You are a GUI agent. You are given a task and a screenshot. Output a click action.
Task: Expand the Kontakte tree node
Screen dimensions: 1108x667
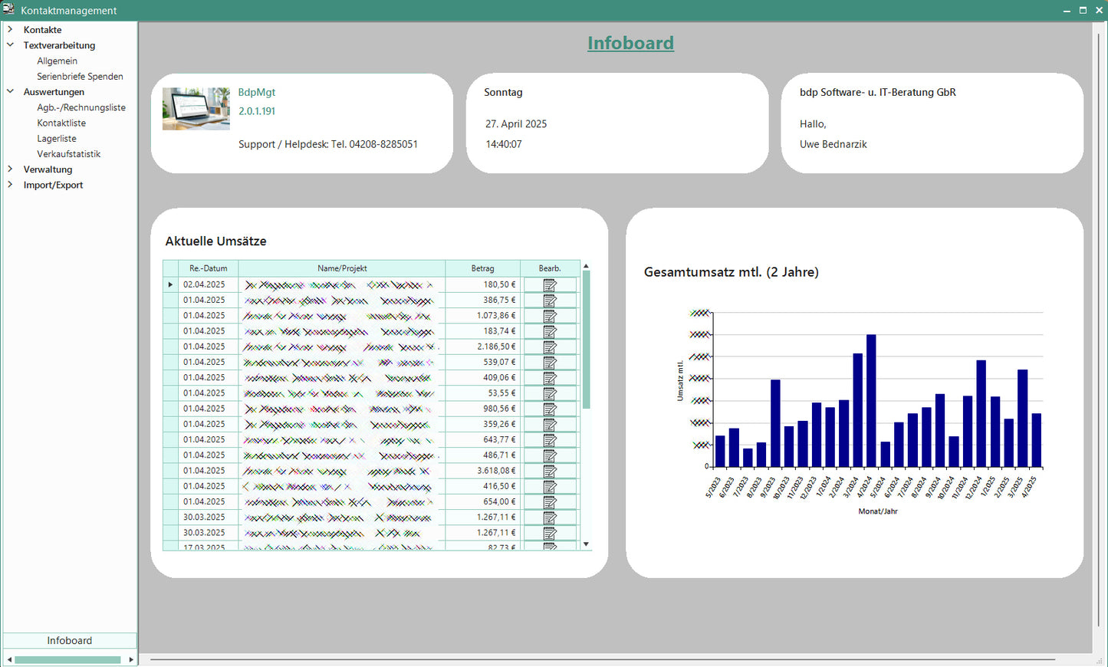(x=11, y=30)
